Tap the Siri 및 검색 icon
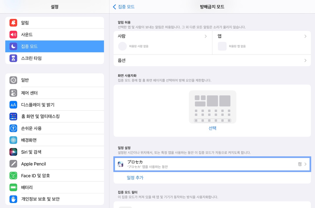The width and height of the screenshot is (315, 208). (13, 152)
